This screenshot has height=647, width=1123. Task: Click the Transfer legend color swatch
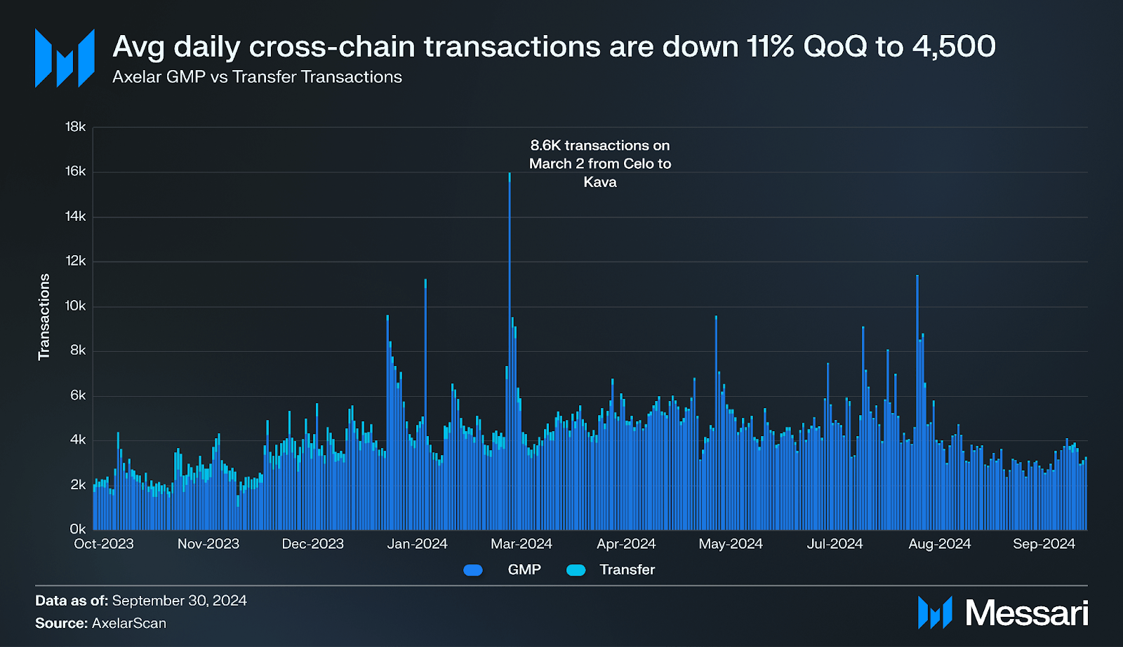(x=576, y=570)
